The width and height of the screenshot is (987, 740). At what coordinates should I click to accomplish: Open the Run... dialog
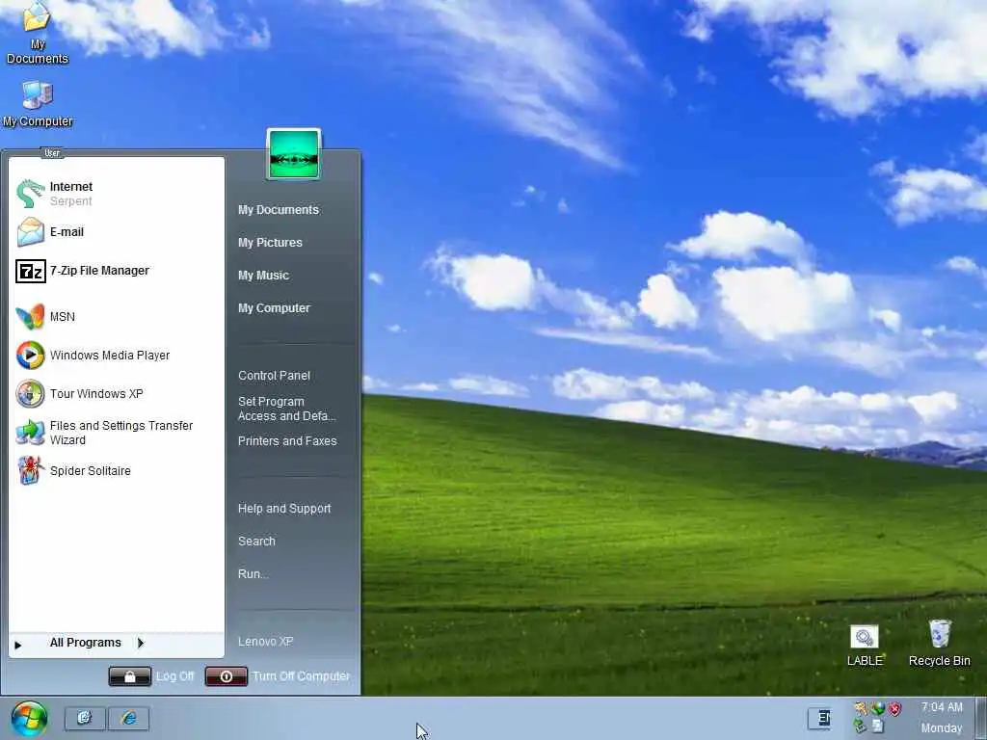[253, 574]
